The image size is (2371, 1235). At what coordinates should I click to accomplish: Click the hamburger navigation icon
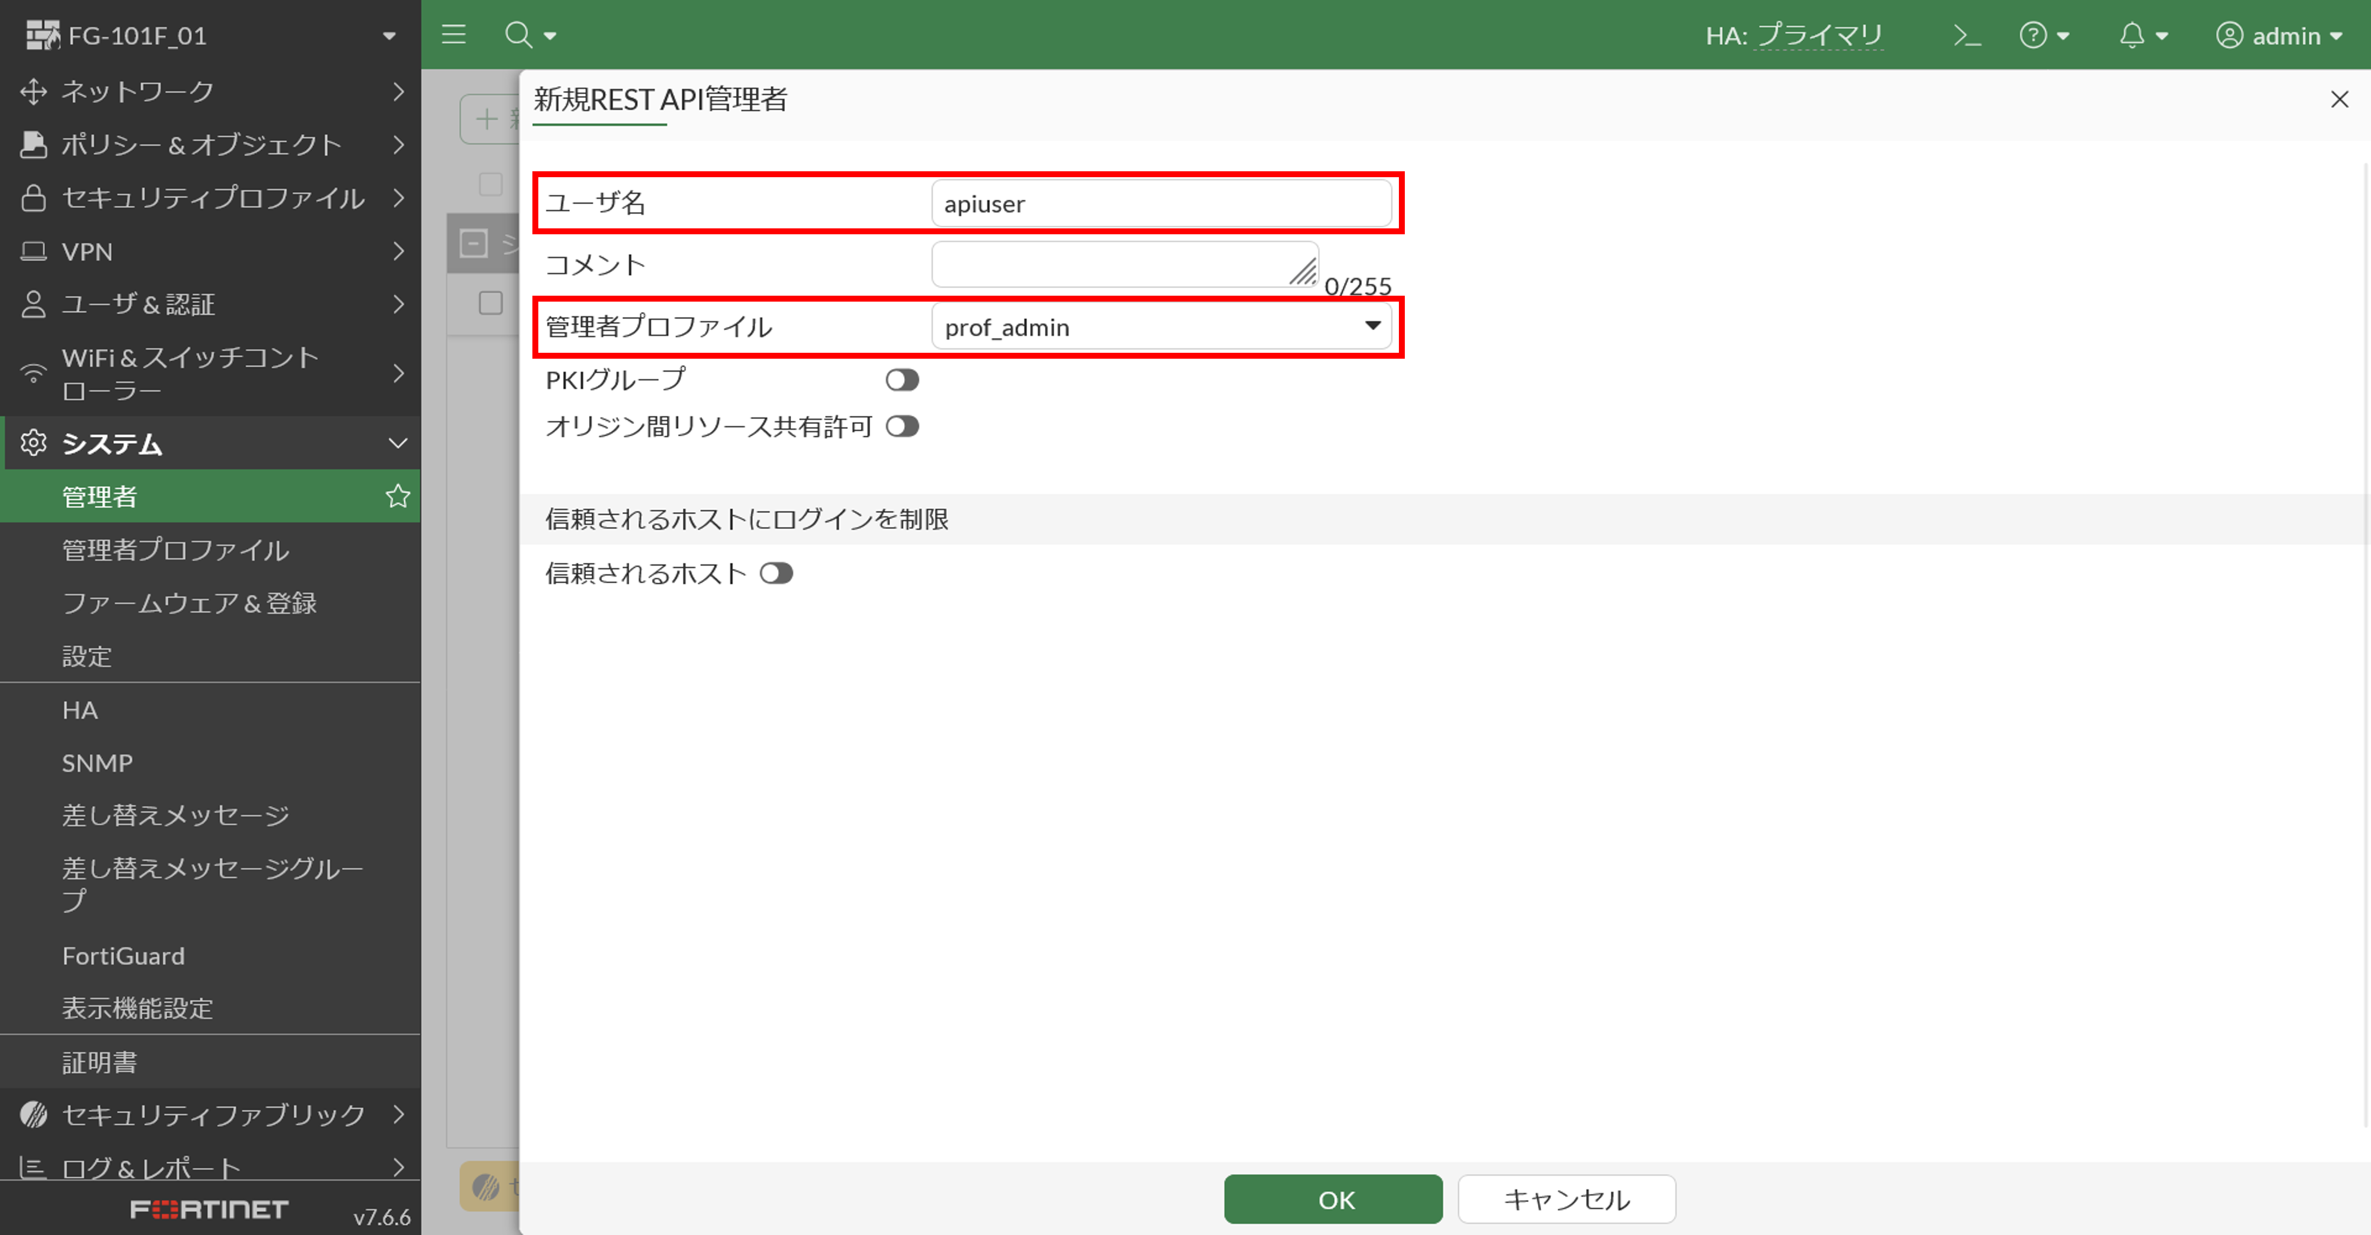(x=453, y=35)
